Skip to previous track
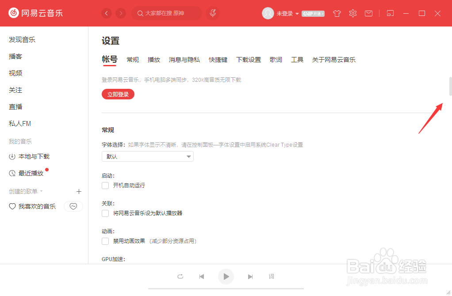Viewport: 452px width, 296px height. coord(202,277)
